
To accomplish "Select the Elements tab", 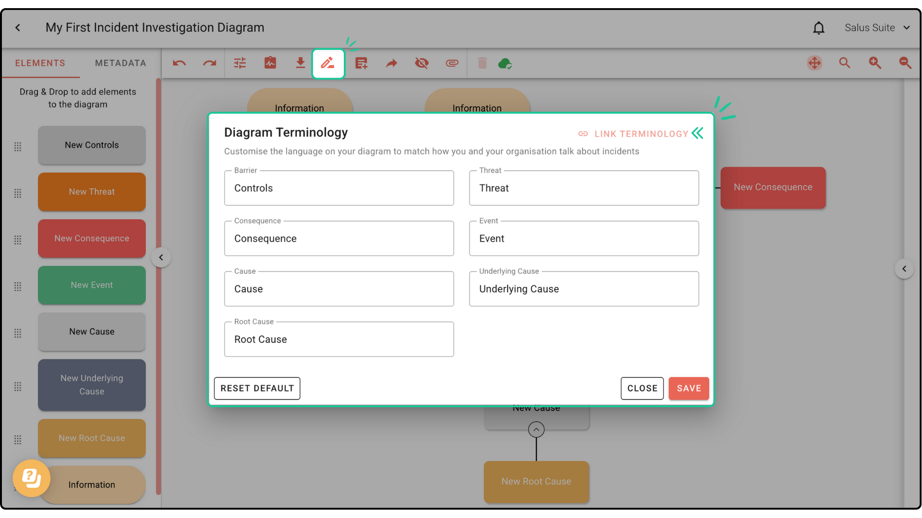I will pos(40,63).
